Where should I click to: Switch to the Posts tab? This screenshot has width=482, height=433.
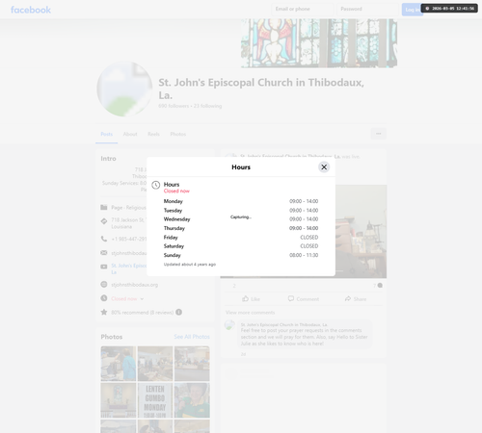[107, 134]
